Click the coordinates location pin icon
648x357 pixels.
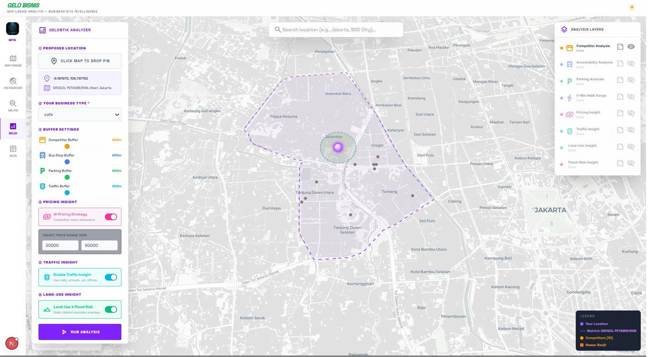[x=47, y=79]
